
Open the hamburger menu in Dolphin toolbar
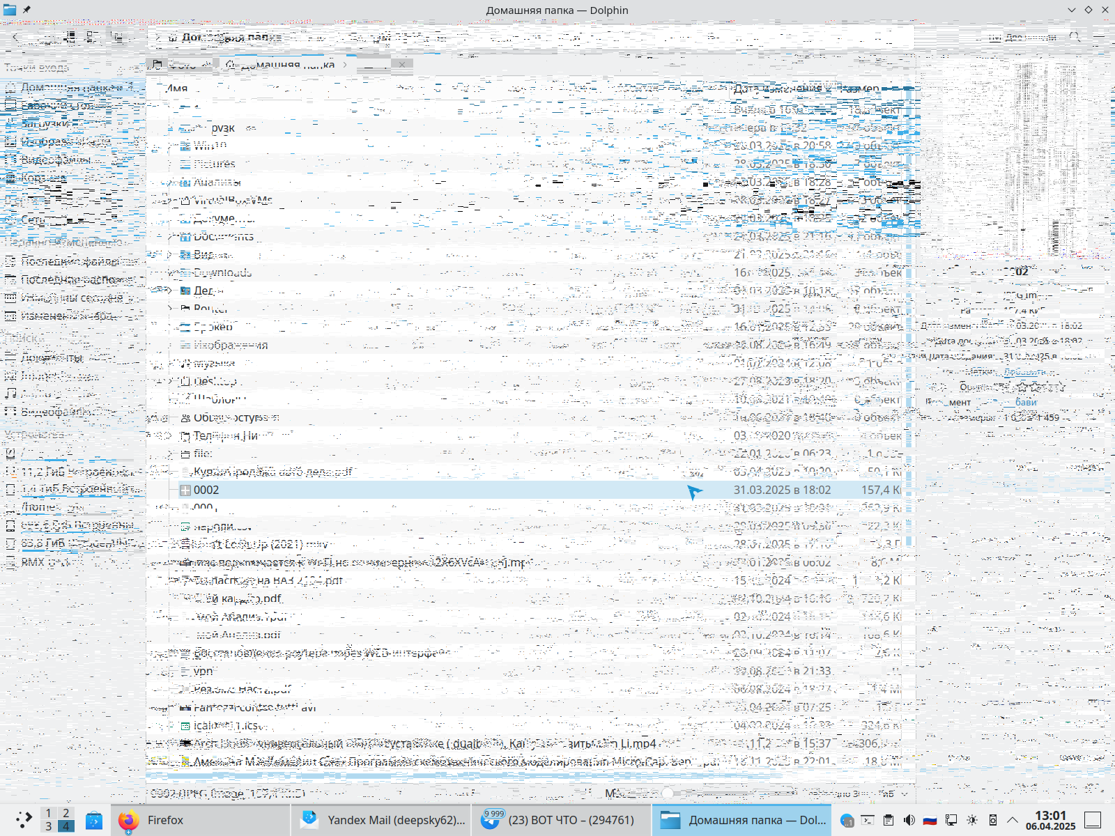[x=1099, y=37]
